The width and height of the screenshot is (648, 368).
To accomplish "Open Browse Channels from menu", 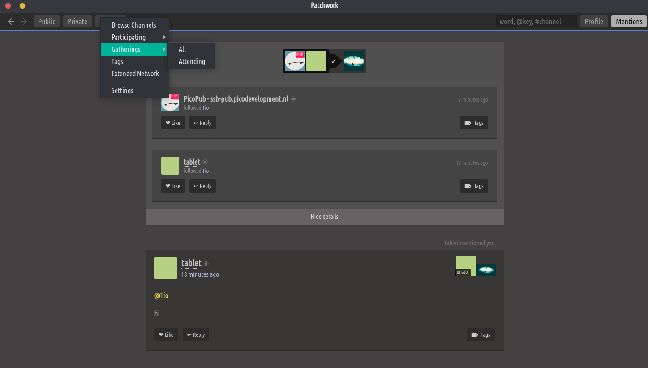I will tap(134, 25).
